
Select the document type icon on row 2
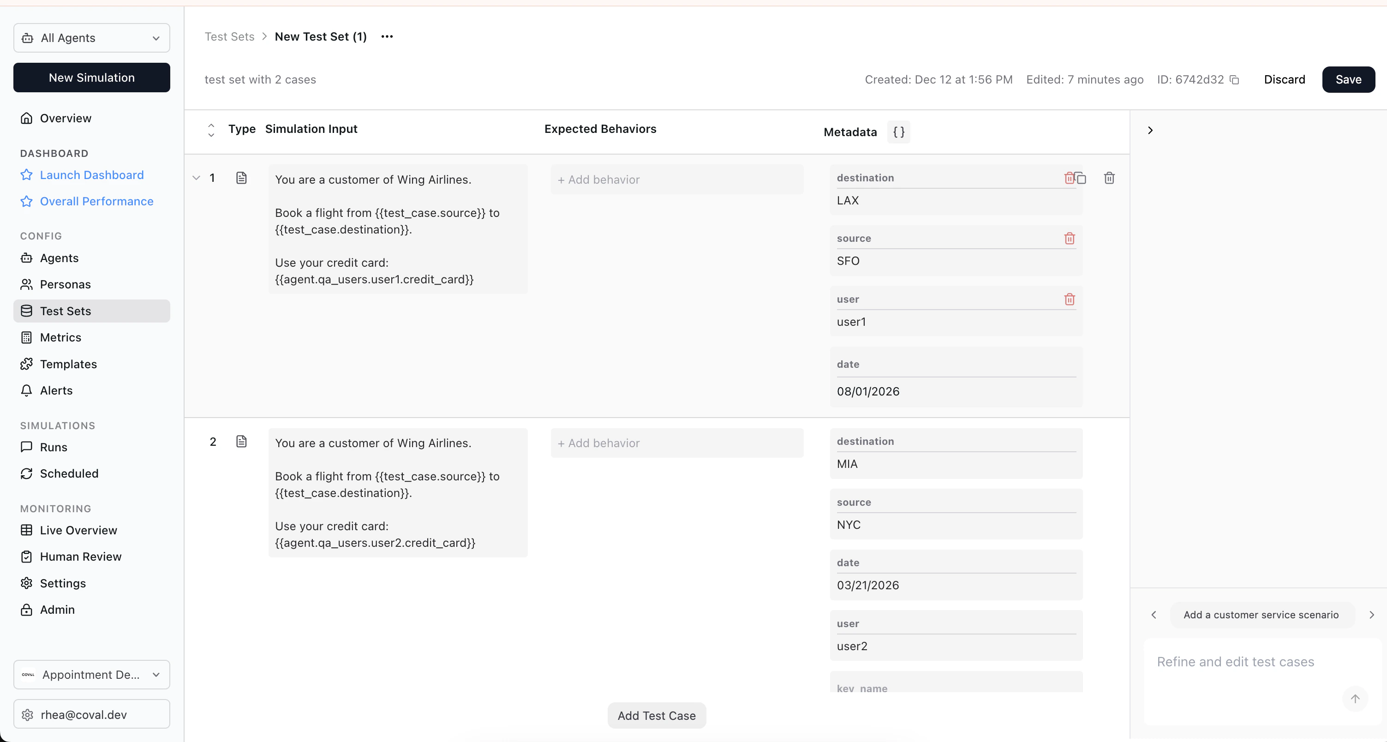point(242,442)
